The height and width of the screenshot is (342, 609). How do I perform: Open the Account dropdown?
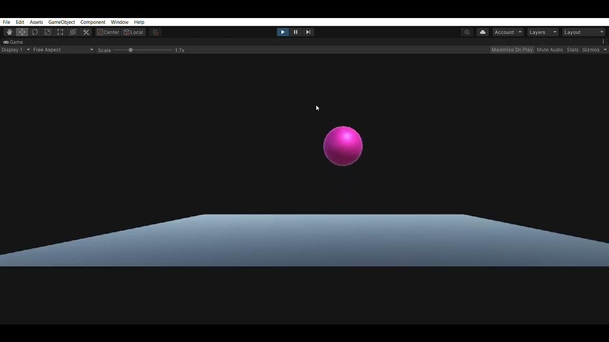click(x=508, y=32)
